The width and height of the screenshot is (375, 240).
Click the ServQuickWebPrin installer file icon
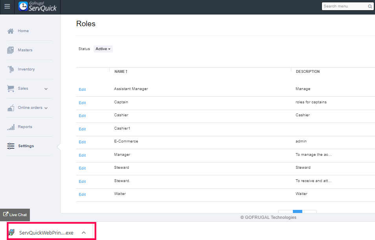pyautogui.click(x=11, y=233)
